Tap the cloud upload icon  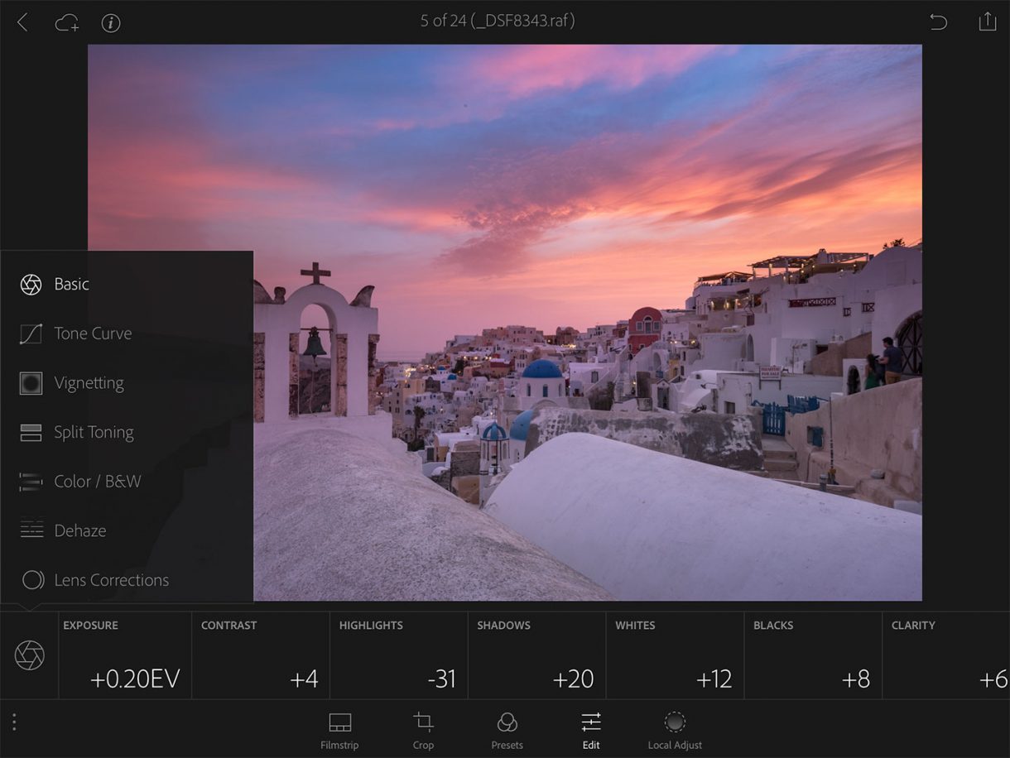click(68, 22)
